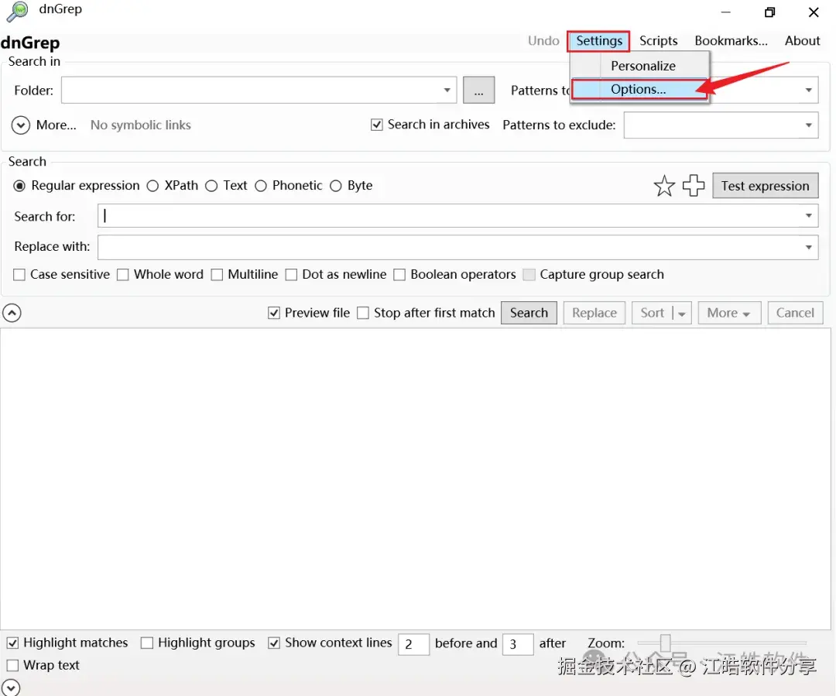
Task: Open the Settings menu
Action: point(598,41)
